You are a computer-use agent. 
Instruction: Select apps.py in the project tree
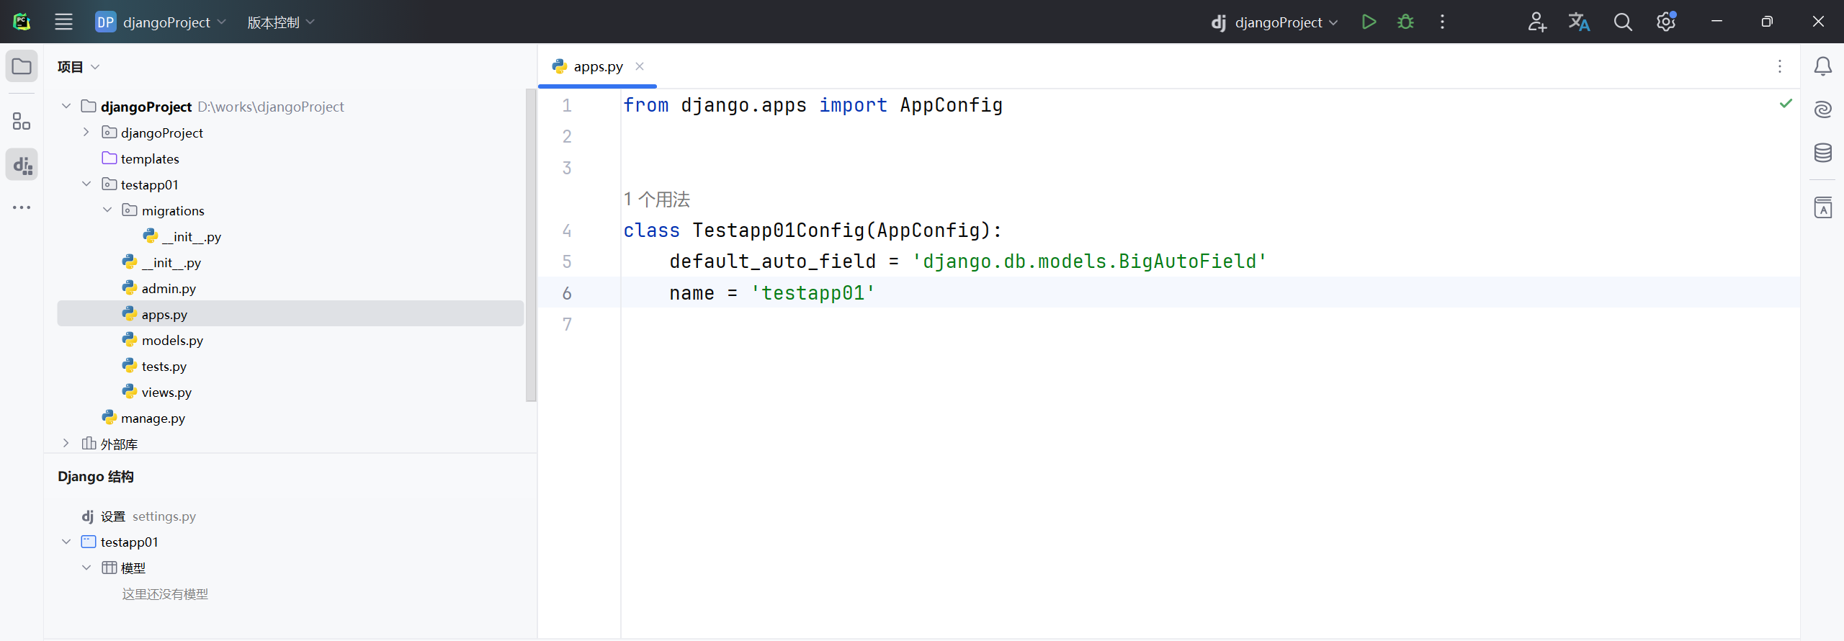point(290,314)
